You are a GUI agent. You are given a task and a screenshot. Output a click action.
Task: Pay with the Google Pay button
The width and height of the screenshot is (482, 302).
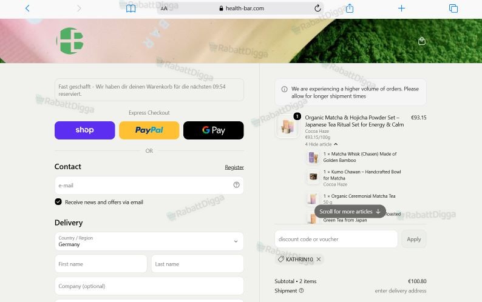(214, 130)
